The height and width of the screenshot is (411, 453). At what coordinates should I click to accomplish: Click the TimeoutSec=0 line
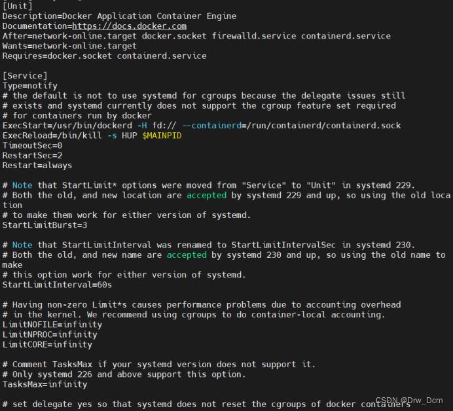[32, 145]
